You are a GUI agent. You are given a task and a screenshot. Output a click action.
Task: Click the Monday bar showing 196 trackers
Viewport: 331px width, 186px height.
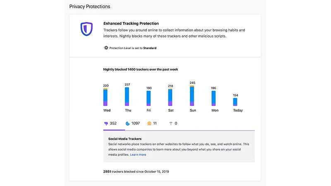coord(213,98)
